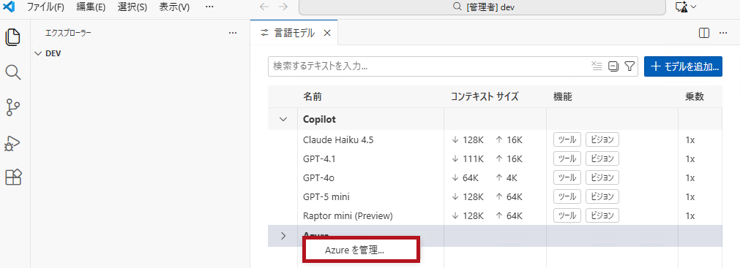Image resolution: width=740 pixels, height=268 pixels.
Task: Split the editor to the right
Action: pos(703,33)
